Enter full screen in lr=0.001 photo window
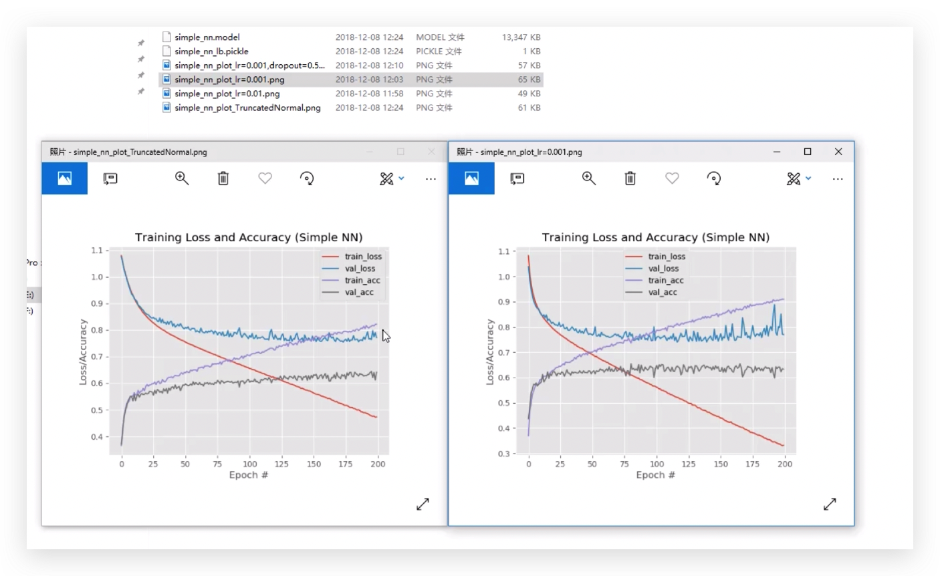 pos(830,505)
